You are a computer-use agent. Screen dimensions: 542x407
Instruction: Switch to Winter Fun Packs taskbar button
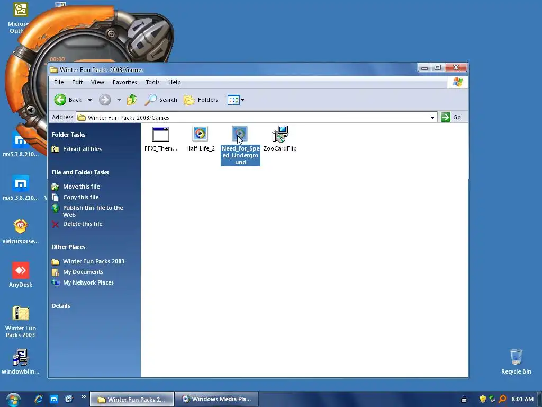(131, 400)
